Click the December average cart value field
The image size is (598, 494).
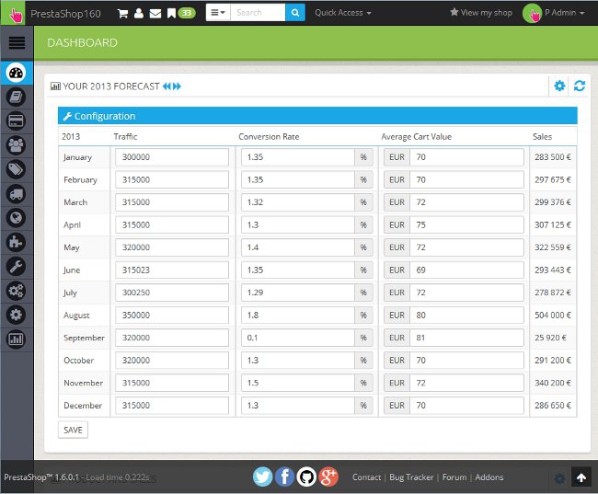(x=466, y=406)
